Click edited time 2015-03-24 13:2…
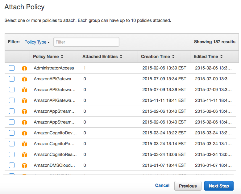241x194 pixels. [213, 133]
